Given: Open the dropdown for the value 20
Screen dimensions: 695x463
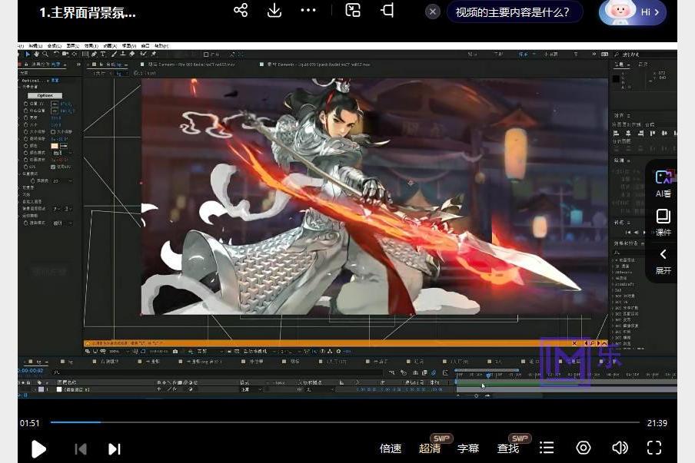Looking at the screenshot, I should coord(62,181).
